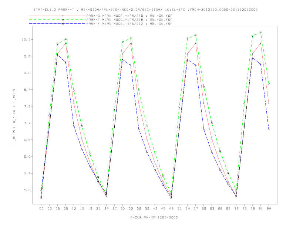
Task: Click the y-axis tick label 6.6
Action: pyautogui.click(x=27, y=140)
